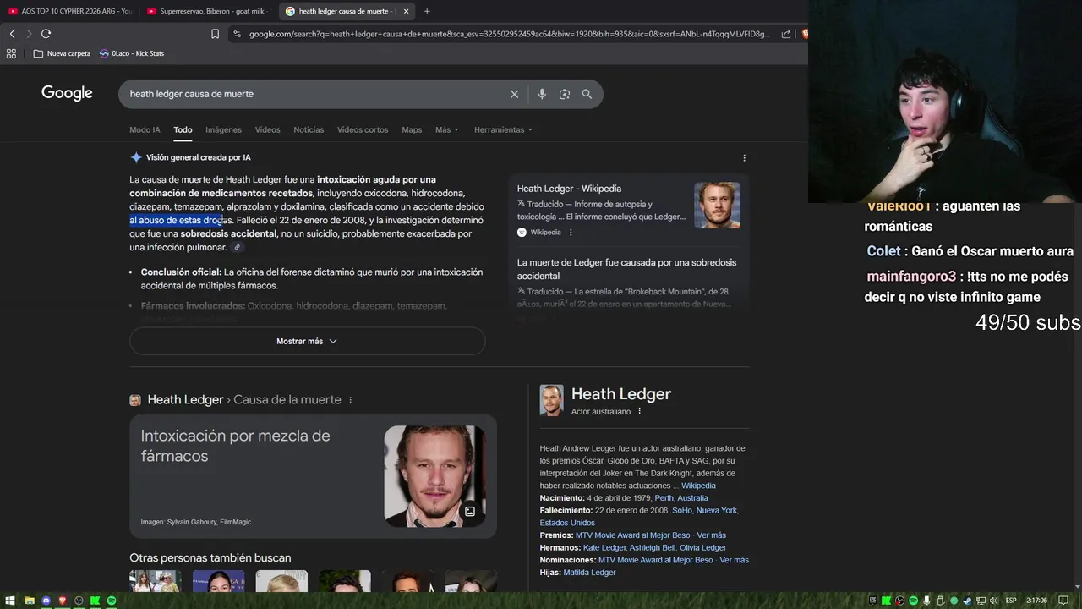Submit the search with the magnifier icon
The width and height of the screenshot is (1082, 609).
pos(587,94)
